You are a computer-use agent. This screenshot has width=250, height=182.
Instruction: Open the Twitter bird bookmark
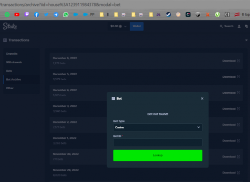[46, 15]
